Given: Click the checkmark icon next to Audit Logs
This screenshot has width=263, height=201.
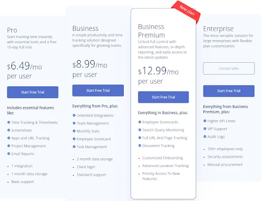Looking at the screenshot, I should (x=204, y=137).
